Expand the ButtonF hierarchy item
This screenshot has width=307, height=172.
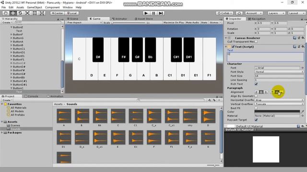point(12,34)
